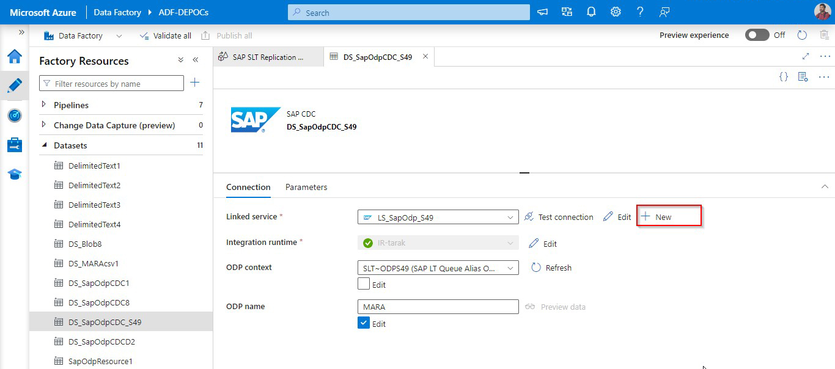Open the notifications bell icon
Viewport: 835px width, 369px height.
click(x=591, y=12)
